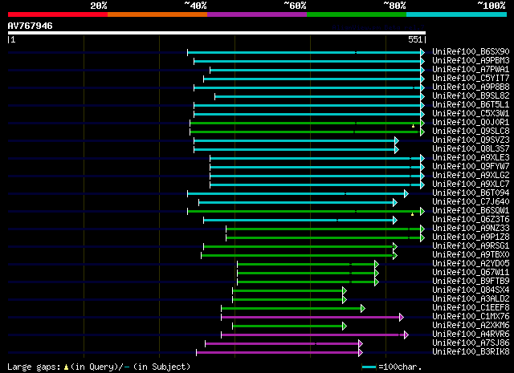Click UniRef100_A3ALD2 label

(471, 299)
